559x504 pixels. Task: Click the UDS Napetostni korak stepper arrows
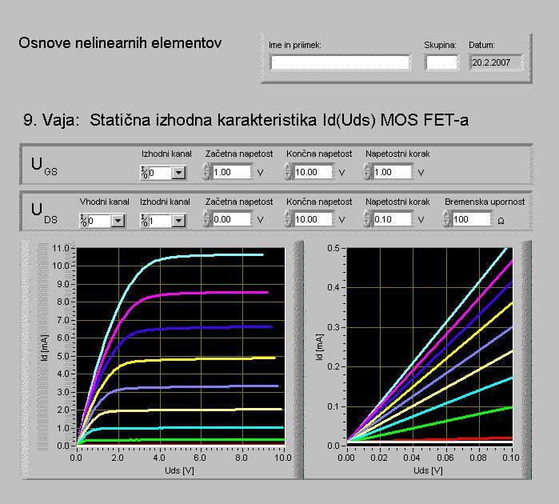tap(367, 219)
